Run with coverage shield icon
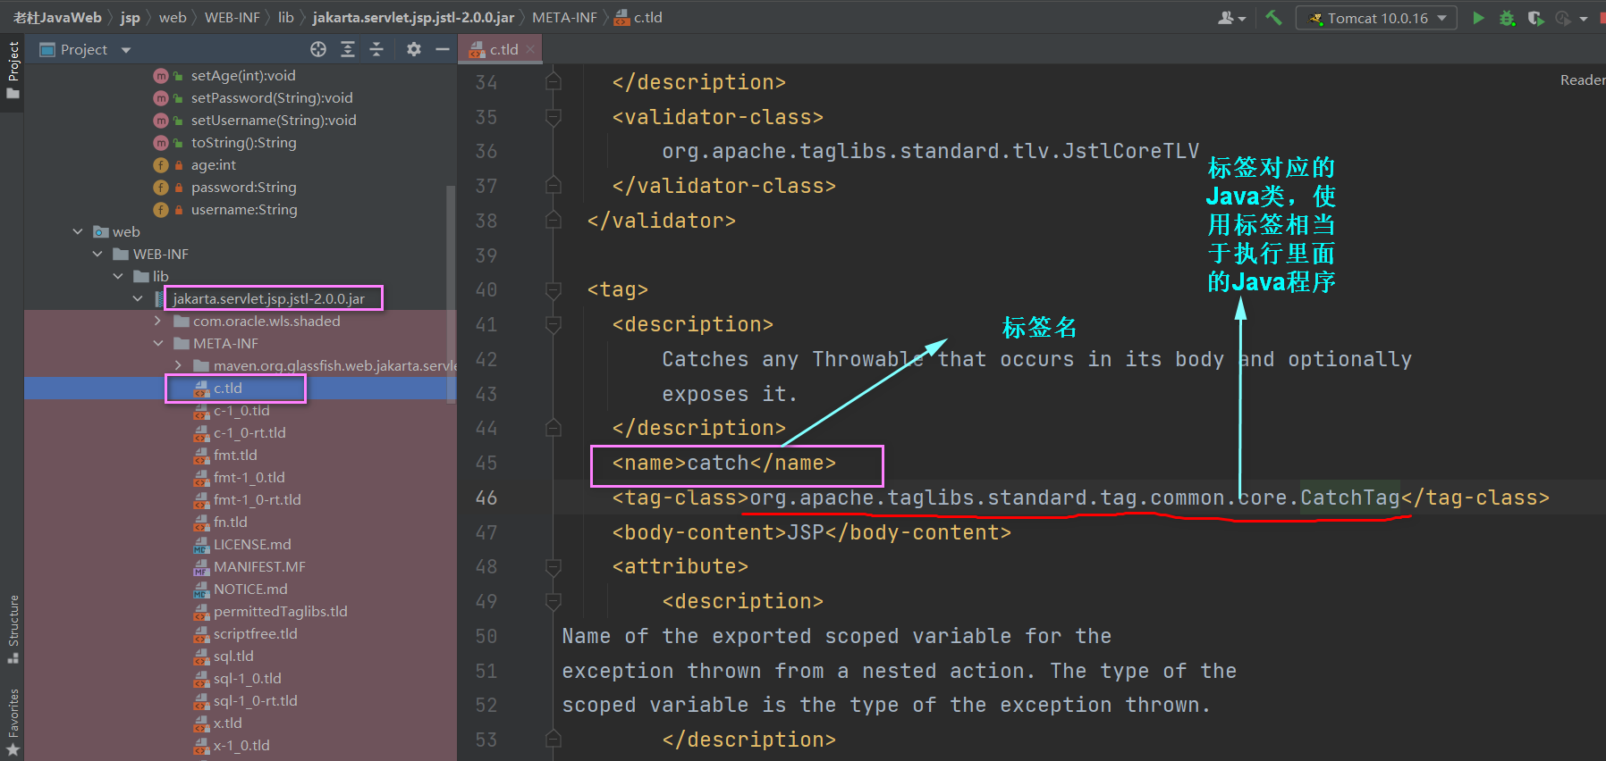The height and width of the screenshot is (761, 1606). 1535,18
